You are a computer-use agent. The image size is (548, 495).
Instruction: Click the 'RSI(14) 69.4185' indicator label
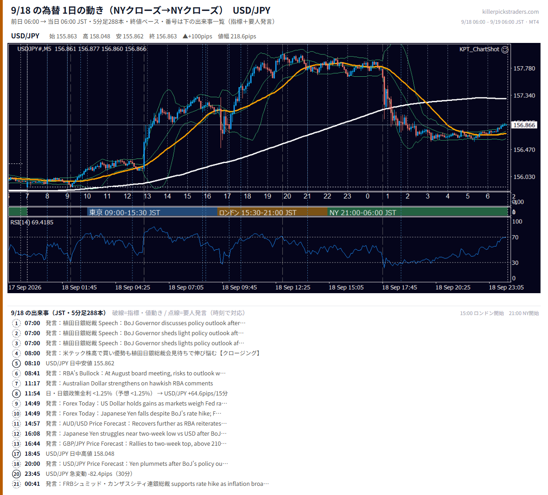pos(32,222)
